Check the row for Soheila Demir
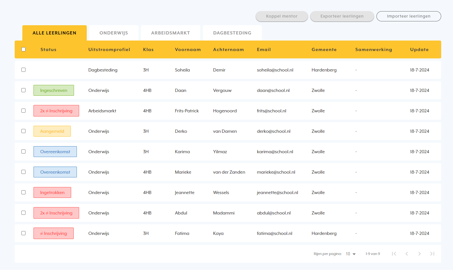Viewport: 453px width, 270px height. pos(23,70)
